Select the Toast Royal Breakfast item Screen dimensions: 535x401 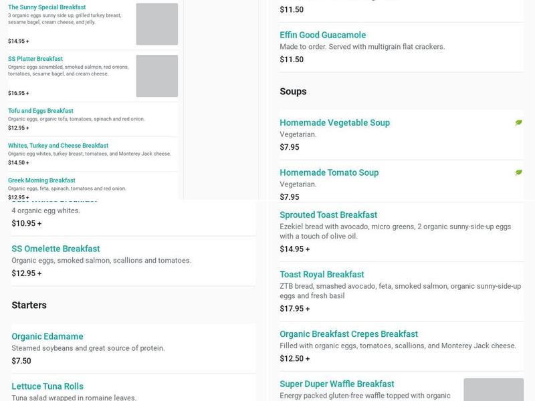pyautogui.click(x=322, y=275)
